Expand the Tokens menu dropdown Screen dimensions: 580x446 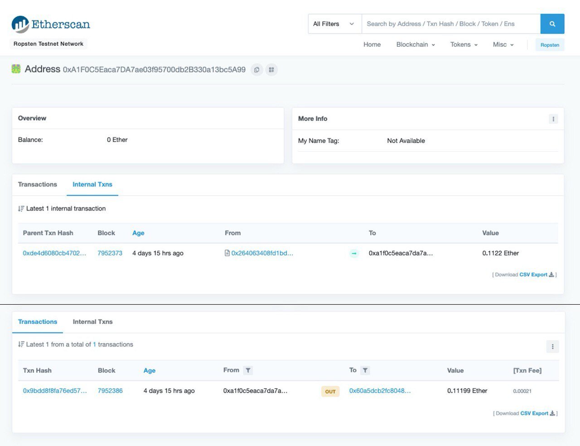pyautogui.click(x=464, y=44)
